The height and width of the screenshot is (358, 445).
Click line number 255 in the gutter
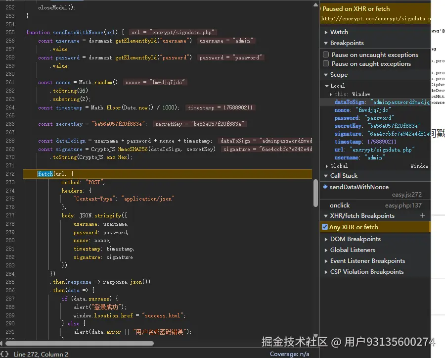pyautogui.click(x=10, y=32)
